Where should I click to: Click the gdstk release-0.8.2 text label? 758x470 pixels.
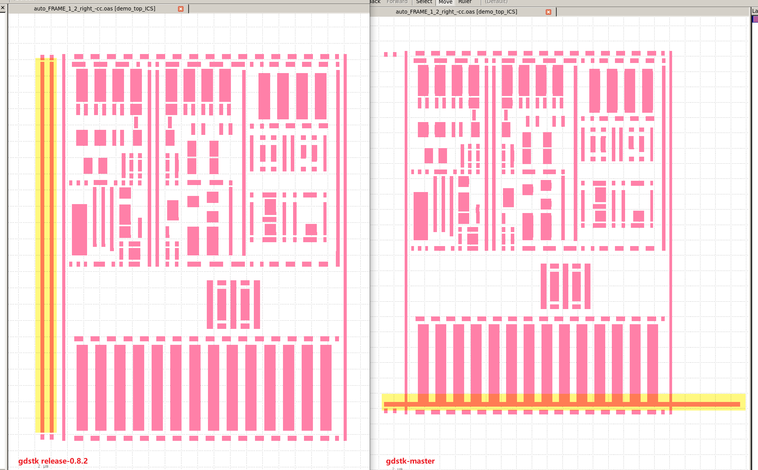coord(53,461)
